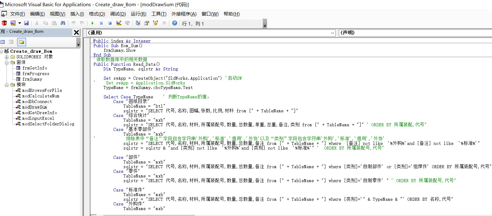Image resolution: width=492 pixels, height=216 pixels.
Task: Select modCalculateNum module
Action: [x=41, y=96]
